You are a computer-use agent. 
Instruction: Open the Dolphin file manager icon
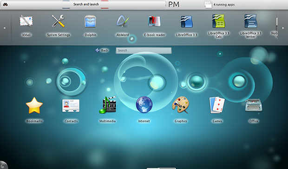[90, 21]
